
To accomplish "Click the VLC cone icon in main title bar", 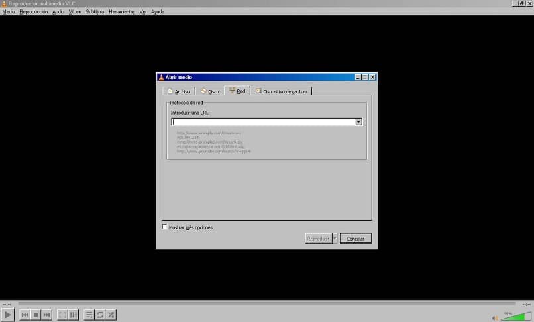I will 4,3.
